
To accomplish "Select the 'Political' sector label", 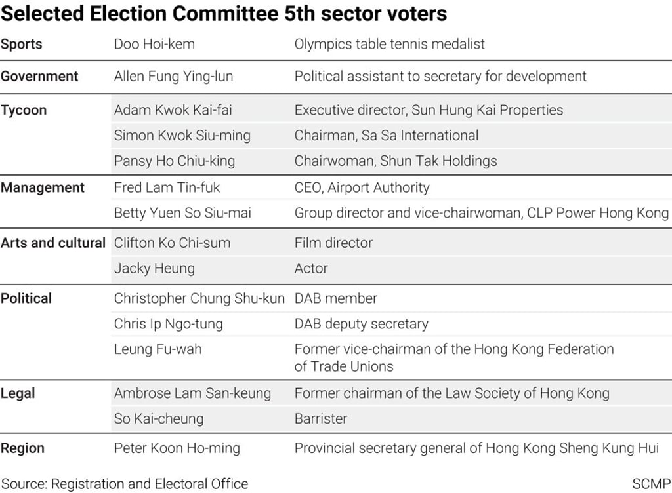I will 26,298.
